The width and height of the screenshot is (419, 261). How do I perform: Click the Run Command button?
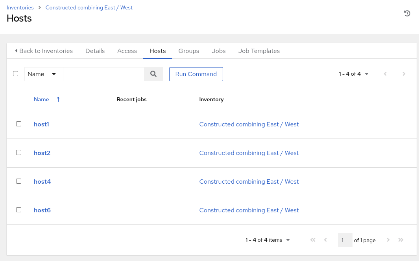pyautogui.click(x=196, y=74)
